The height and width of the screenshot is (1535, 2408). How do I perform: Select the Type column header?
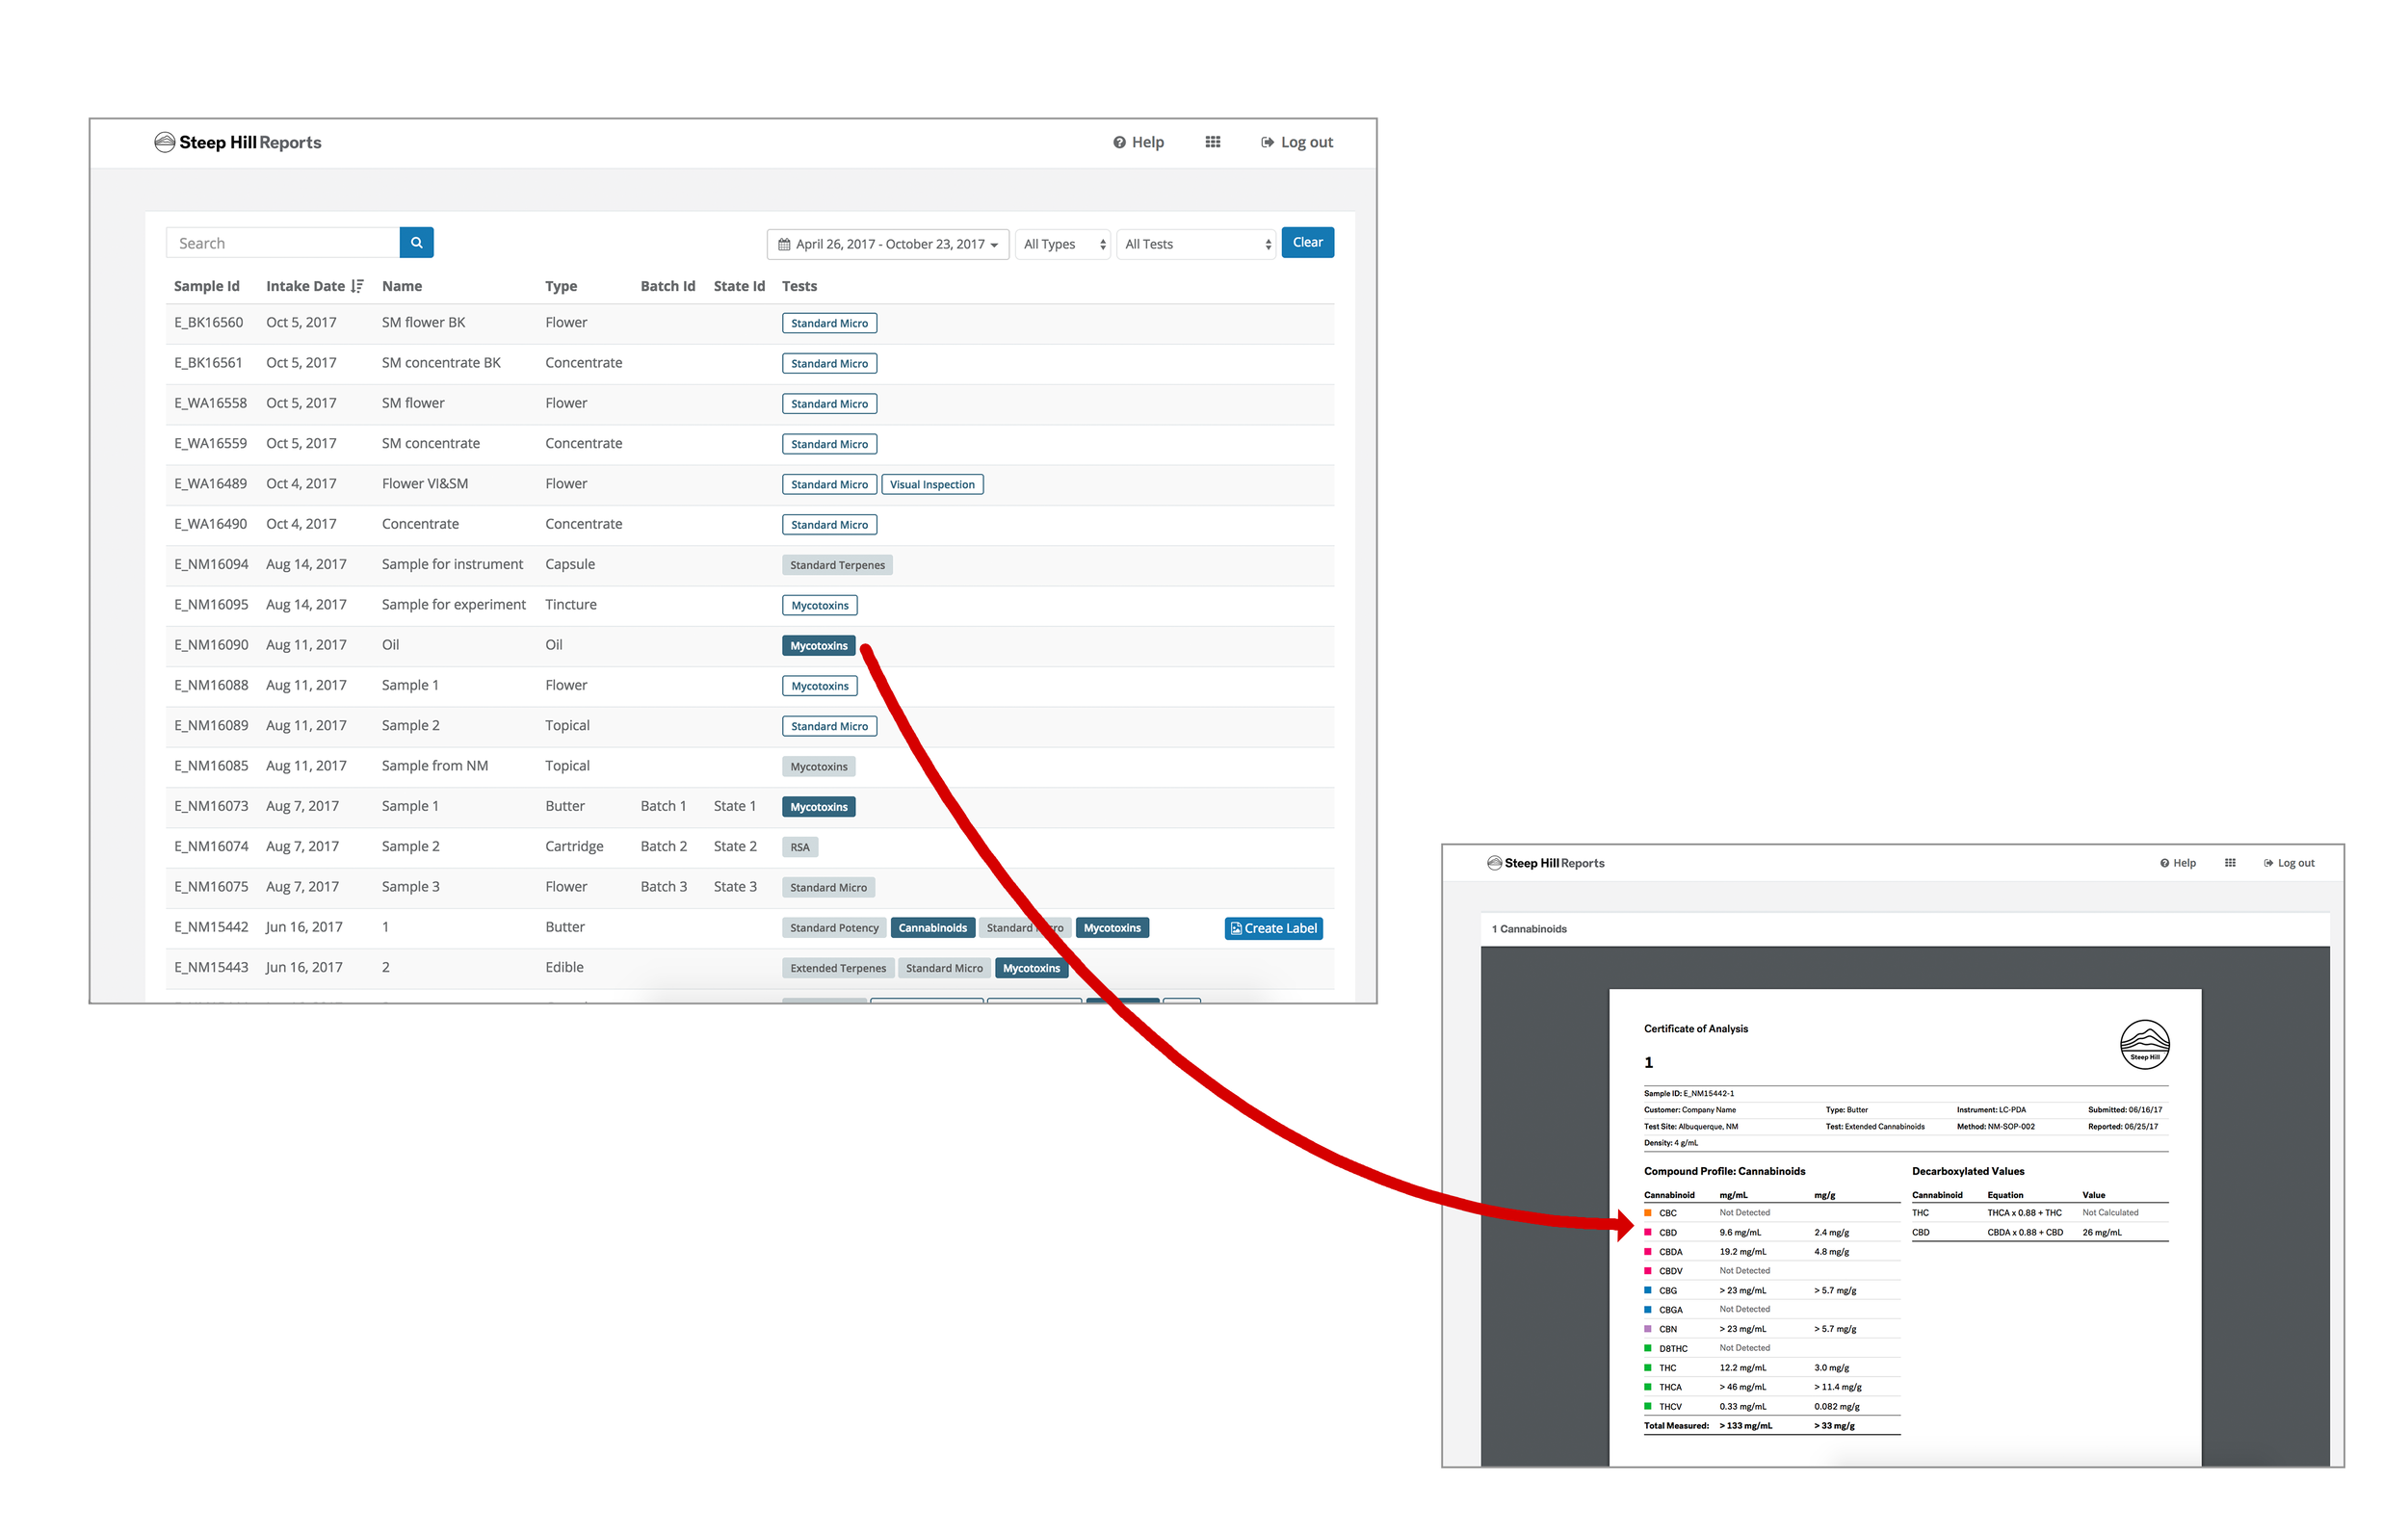(x=561, y=286)
